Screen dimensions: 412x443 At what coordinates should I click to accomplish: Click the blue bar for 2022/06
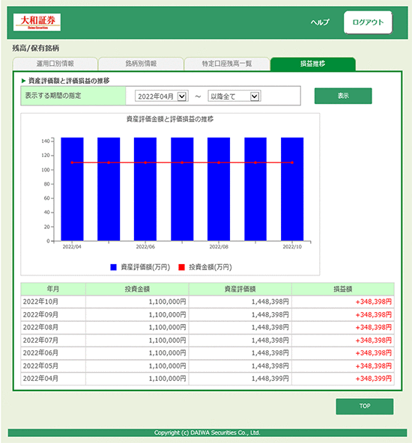click(x=145, y=189)
